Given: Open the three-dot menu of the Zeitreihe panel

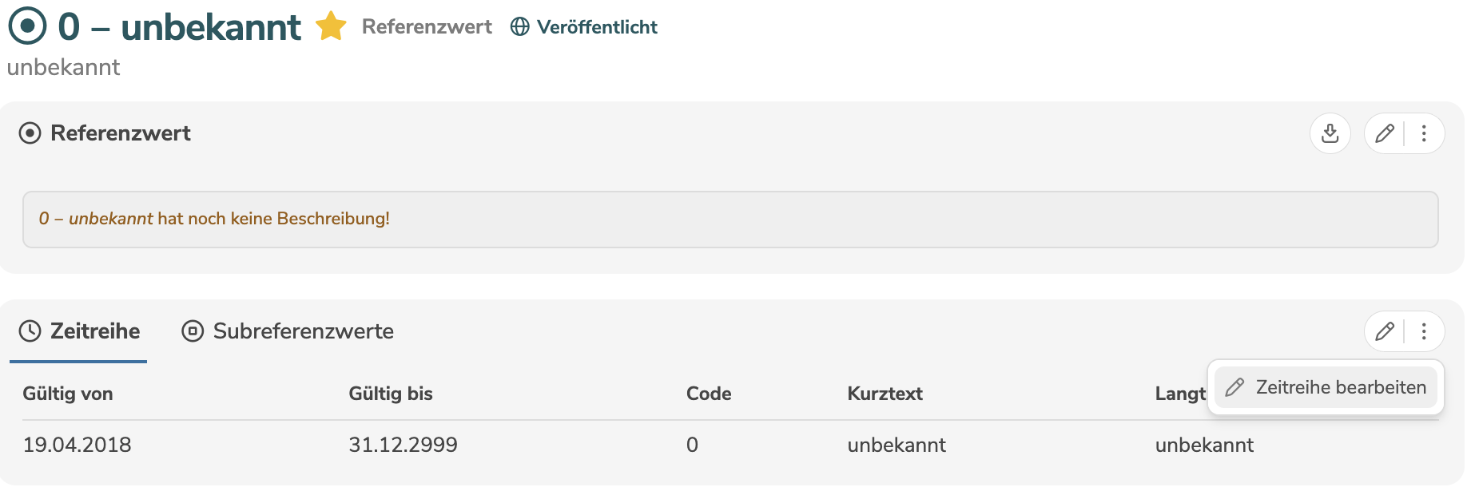Looking at the screenshot, I should point(1425,331).
